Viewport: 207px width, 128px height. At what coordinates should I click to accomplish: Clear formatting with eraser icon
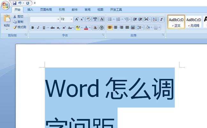click(88, 19)
